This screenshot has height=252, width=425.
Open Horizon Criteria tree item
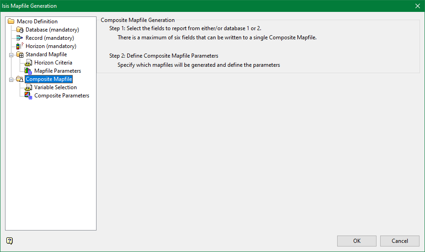53,63
